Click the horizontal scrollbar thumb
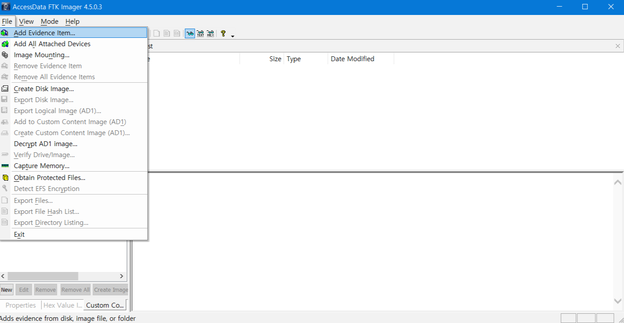The image size is (624, 323). tap(43, 276)
